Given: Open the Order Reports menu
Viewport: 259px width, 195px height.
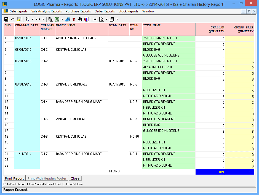Looking at the screenshot, I should (105, 11).
